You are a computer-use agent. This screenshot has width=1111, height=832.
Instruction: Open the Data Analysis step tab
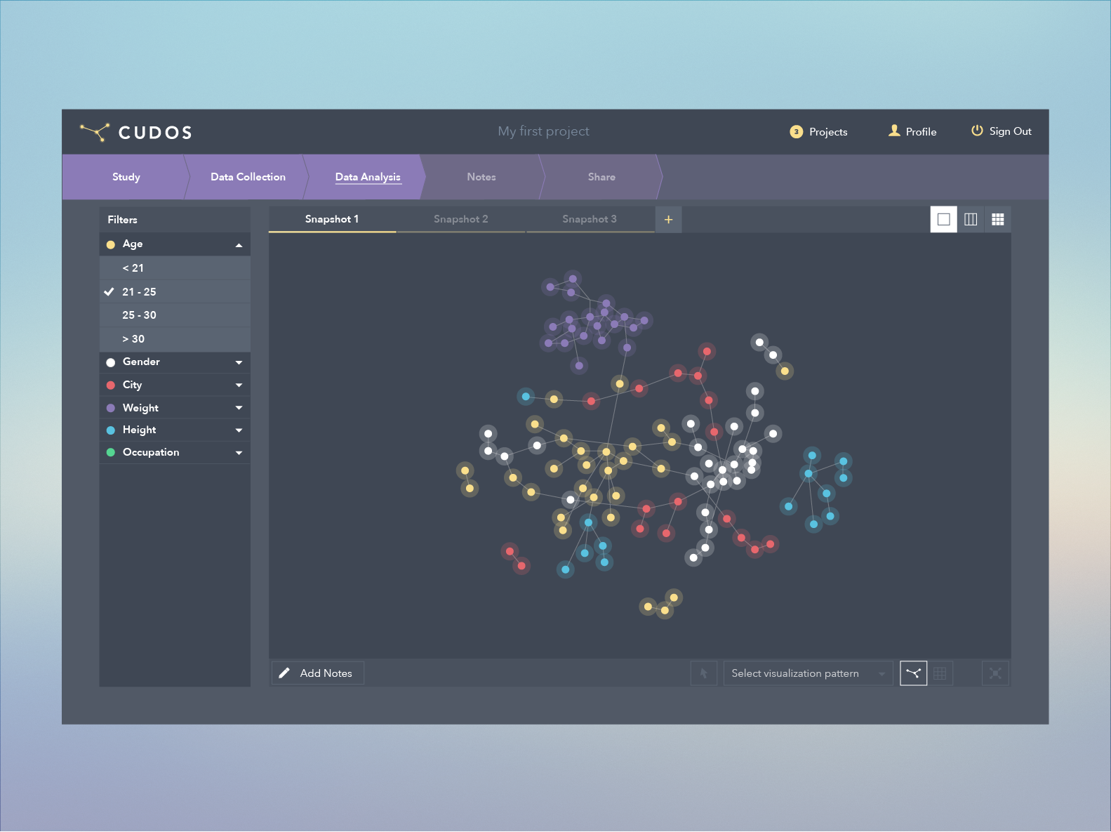(368, 177)
